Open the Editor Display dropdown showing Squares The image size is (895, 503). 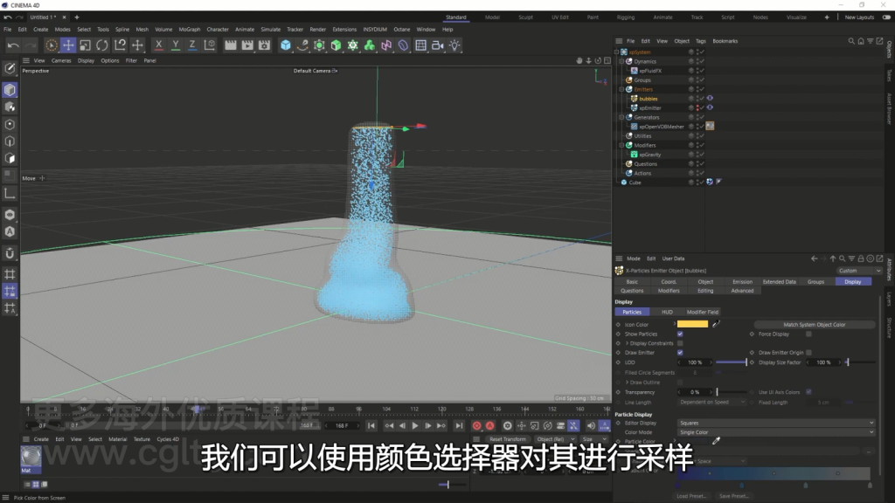coord(776,424)
